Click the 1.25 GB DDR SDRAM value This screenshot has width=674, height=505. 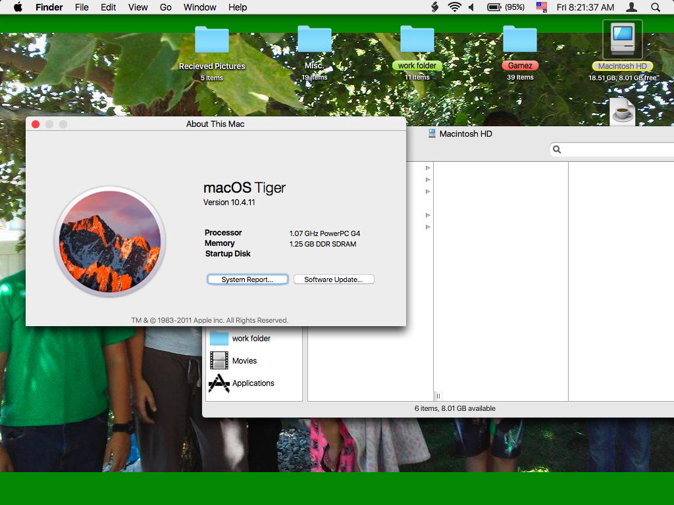[323, 244]
